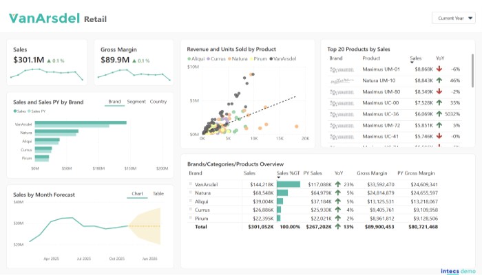Toggle the Aliqui legend item in scatter chart
Viewport: 482px width, 275px height.
tap(200, 59)
